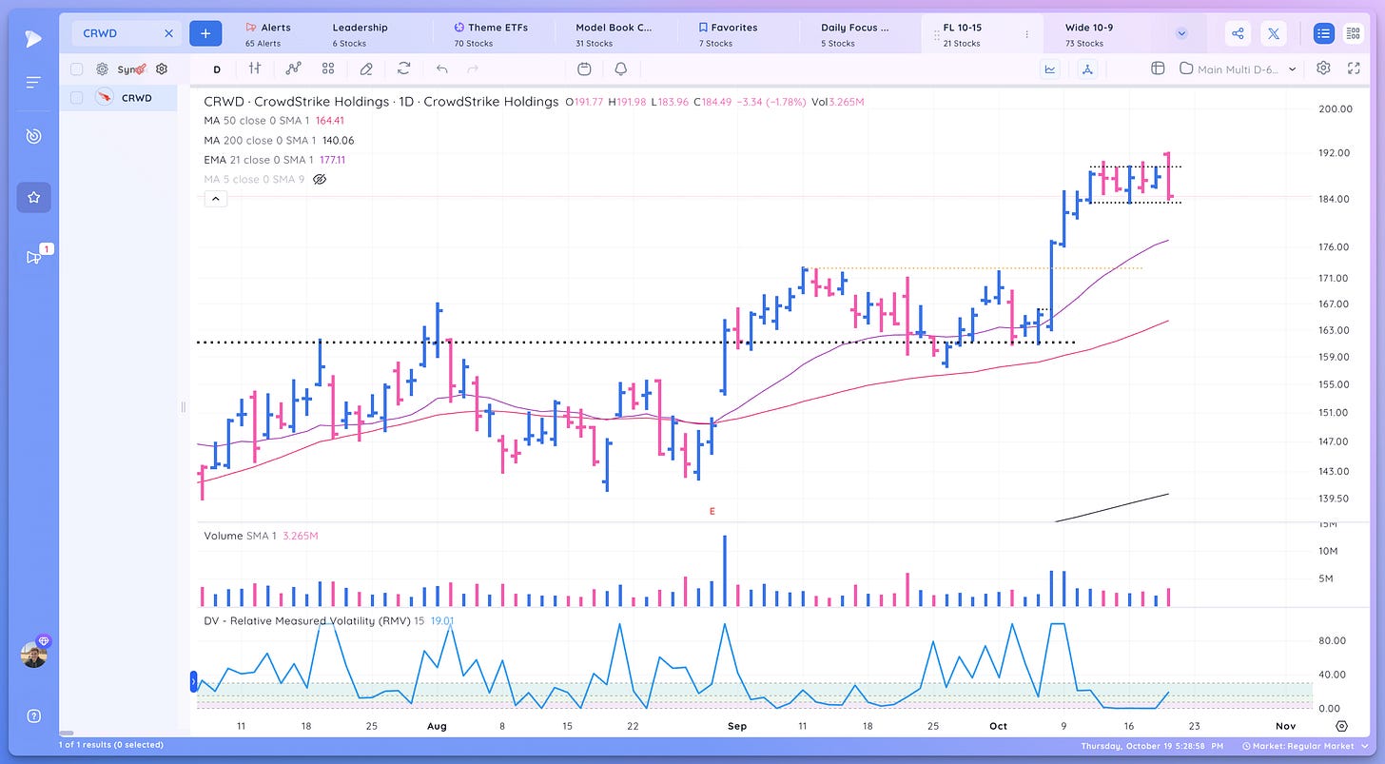Select the Wide 10-9 watchlist tab

pos(1089,34)
